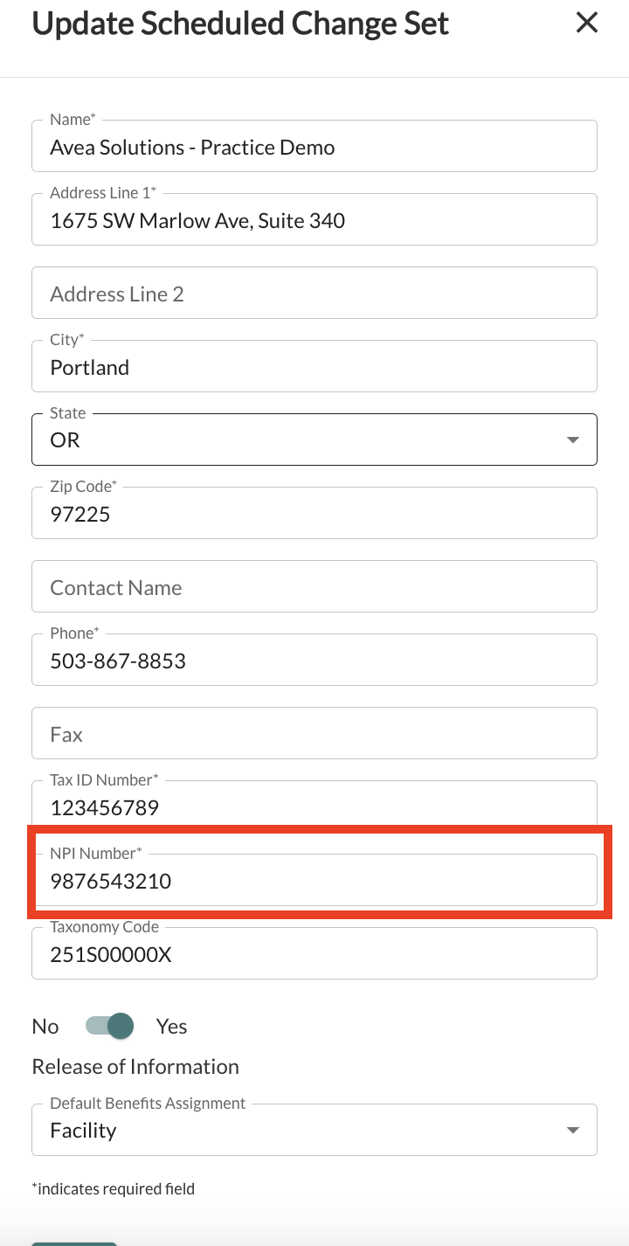Select the No label beside the switch
The height and width of the screenshot is (1246, 629).
[x=45, y=1026]
